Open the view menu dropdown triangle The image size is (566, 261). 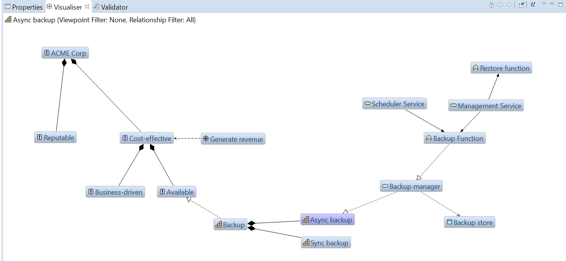point(544,4)
